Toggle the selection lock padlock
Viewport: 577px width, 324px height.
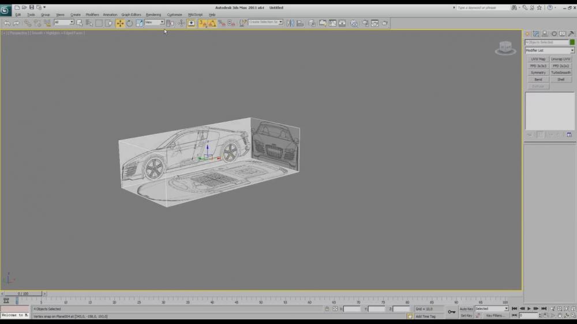pyautogui.click(x=327, y=309)
